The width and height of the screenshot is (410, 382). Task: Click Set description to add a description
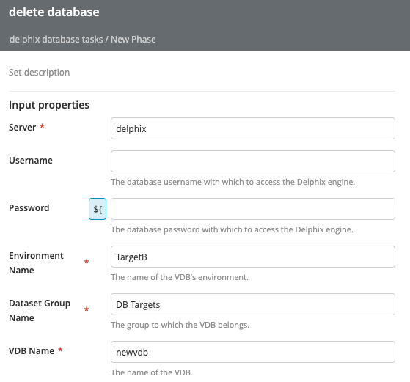tap(39, 72)
